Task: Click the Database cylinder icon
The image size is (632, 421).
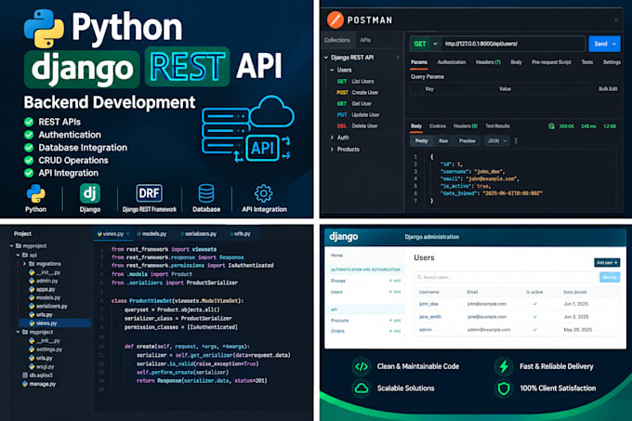Action: [206, 193]
